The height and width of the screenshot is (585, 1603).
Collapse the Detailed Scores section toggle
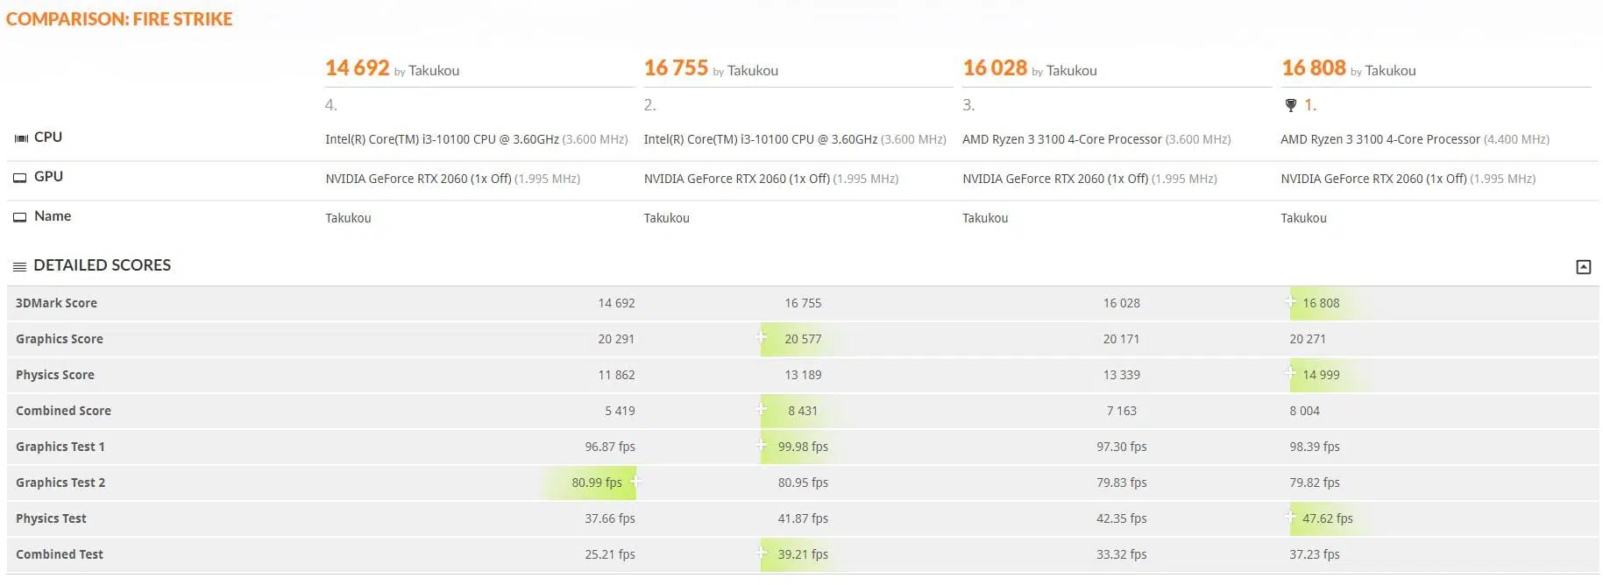1583,267
